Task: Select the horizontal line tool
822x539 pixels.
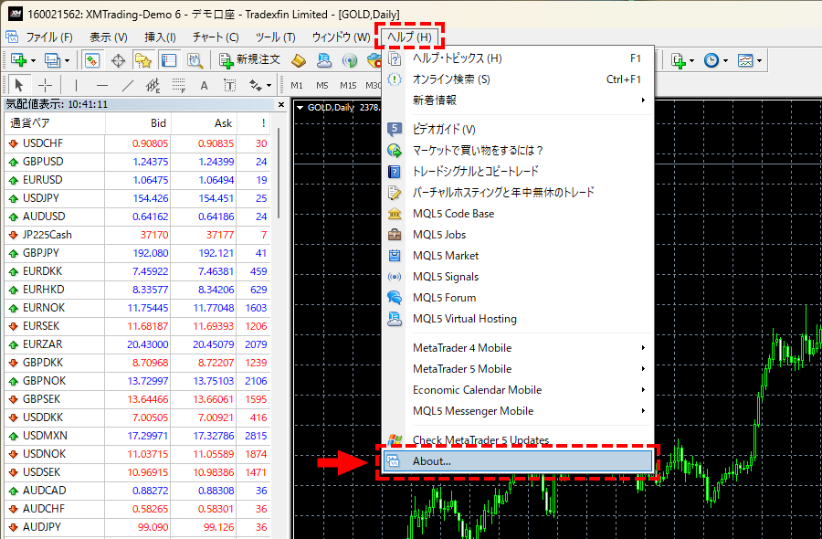Action: [x=102, y=85]
